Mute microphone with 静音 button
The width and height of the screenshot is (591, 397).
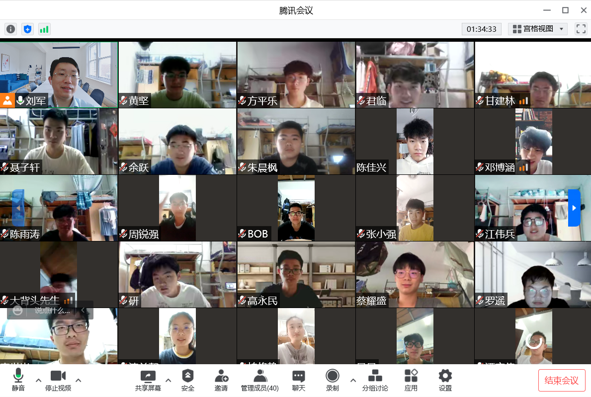click(18, 380)
